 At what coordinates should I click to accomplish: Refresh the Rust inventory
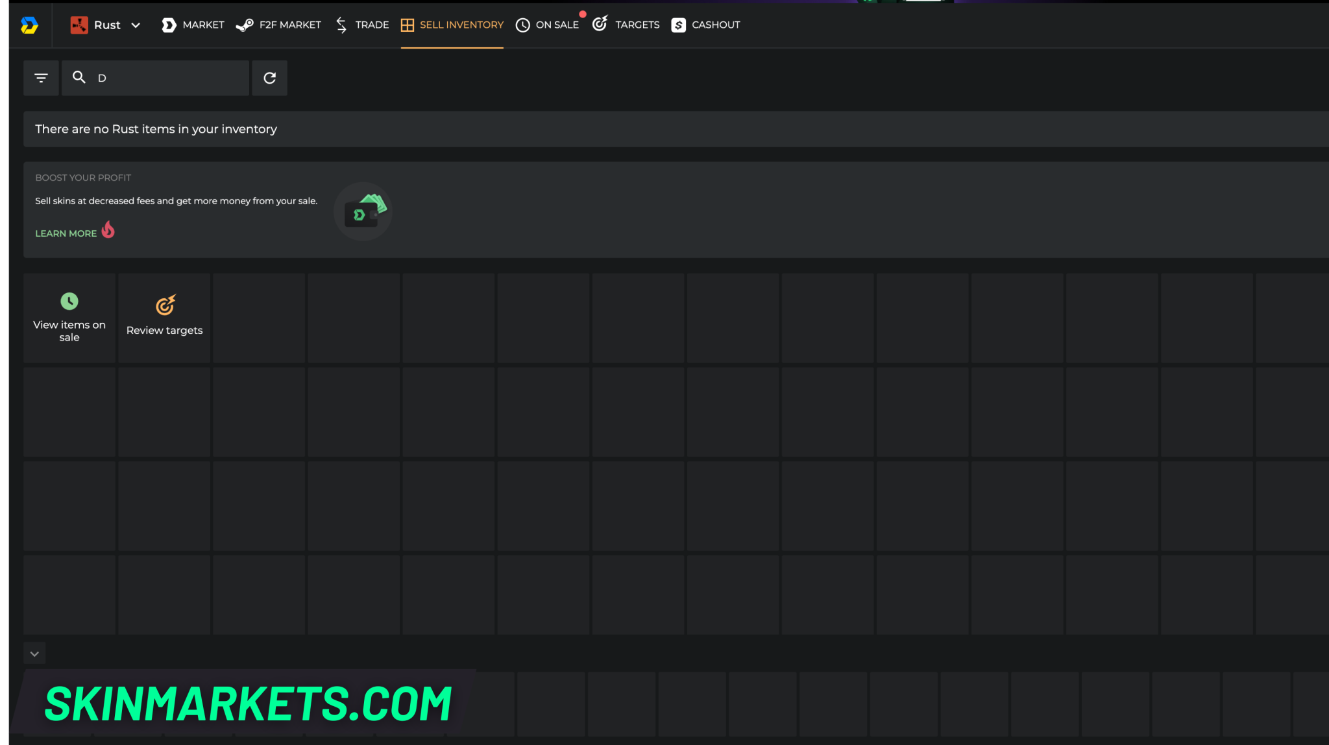pos(269,78)
